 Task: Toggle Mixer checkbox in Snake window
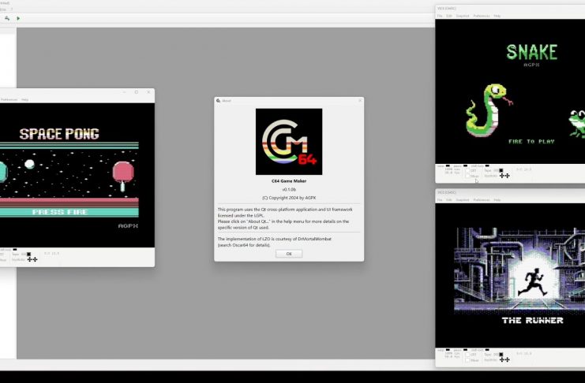467,176
